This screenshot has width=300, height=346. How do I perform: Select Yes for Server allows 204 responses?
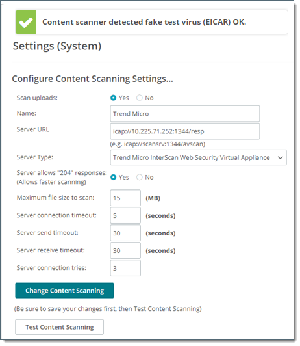pos(113,177)
